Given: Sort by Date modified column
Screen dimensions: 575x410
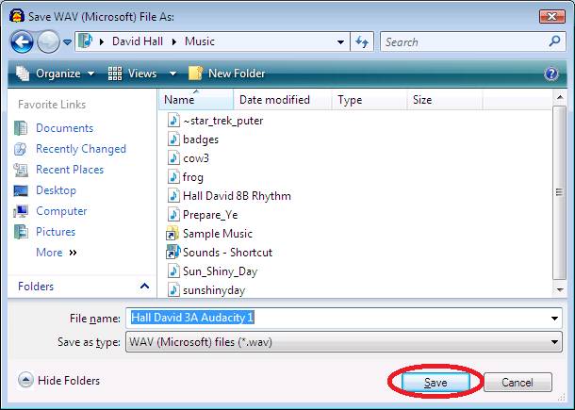Looking at the screenshot, I should (283, 100).
